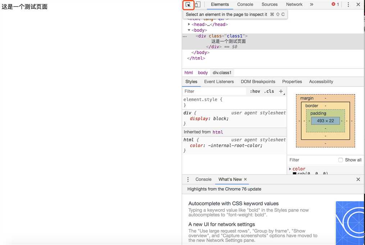Open the Event Listeners tab
Image resolution: width=365 pixels, height=245 pixels.
(219, 82)
